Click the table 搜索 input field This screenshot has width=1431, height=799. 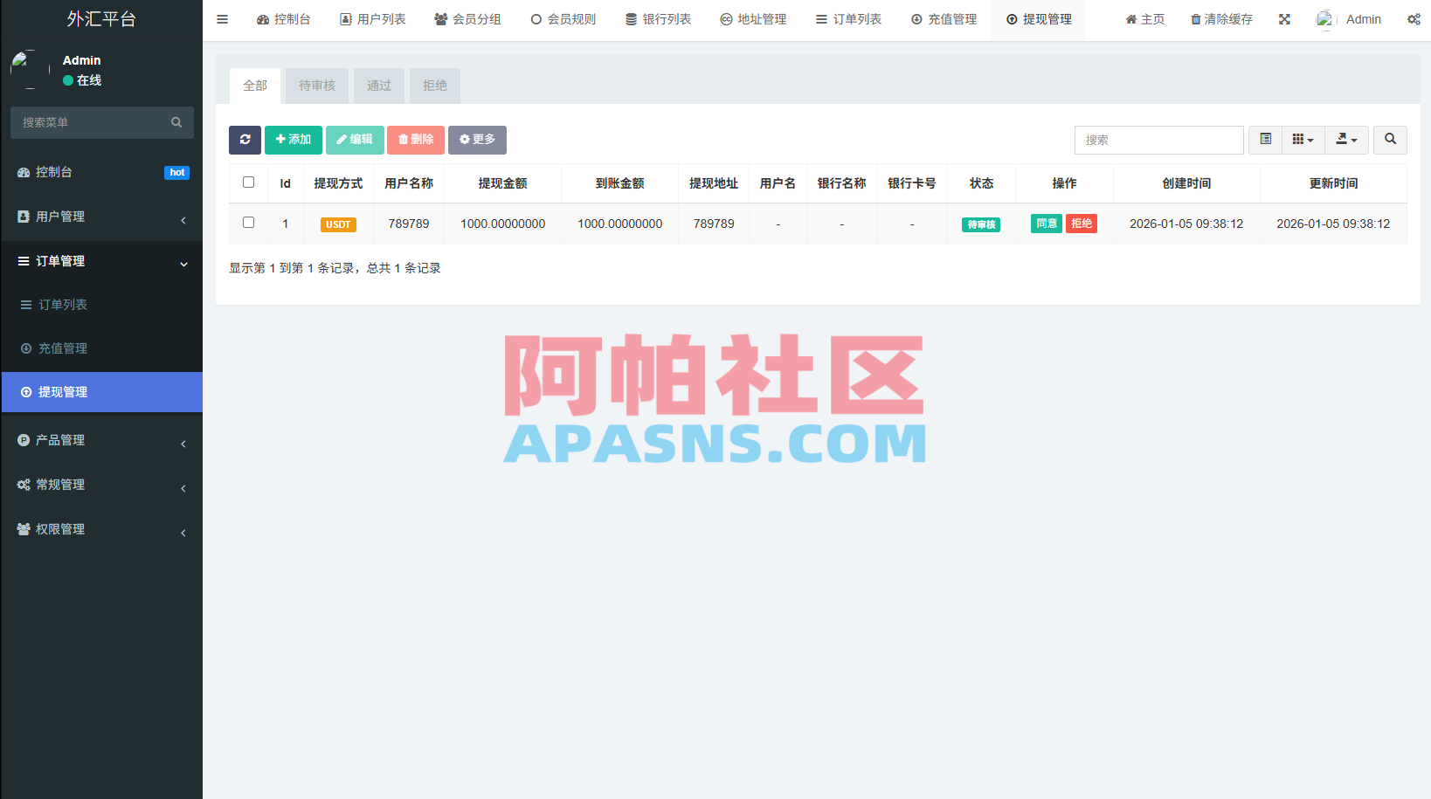[x=1158, y=140]
